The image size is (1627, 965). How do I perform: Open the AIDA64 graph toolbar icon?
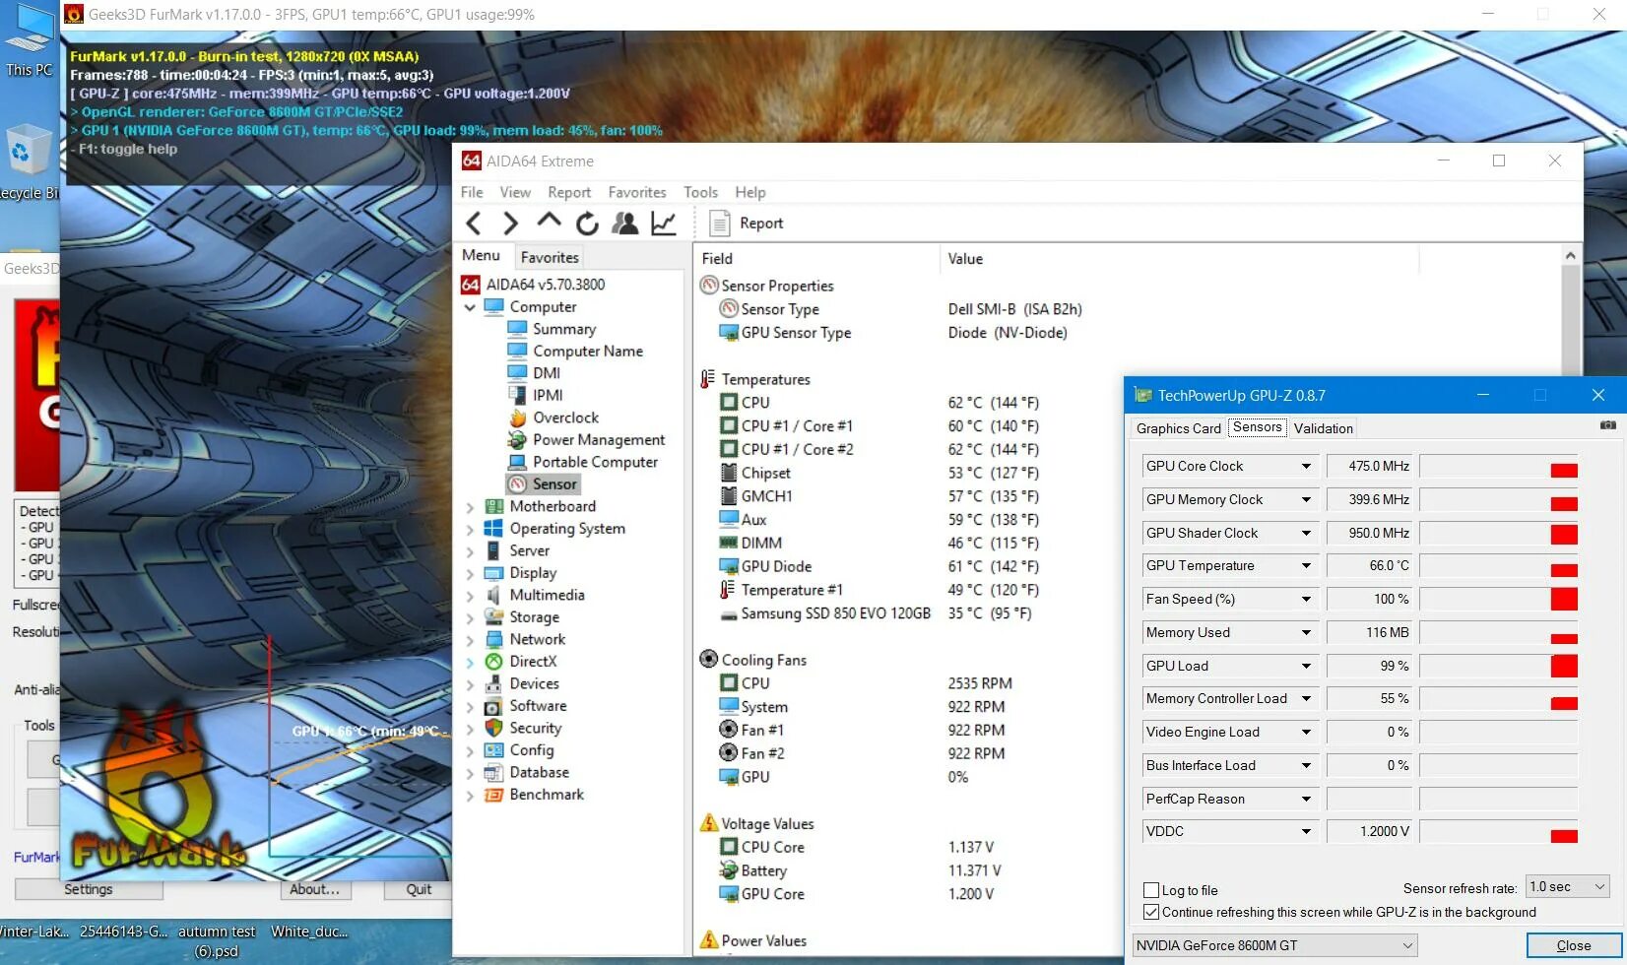(664, 224)
